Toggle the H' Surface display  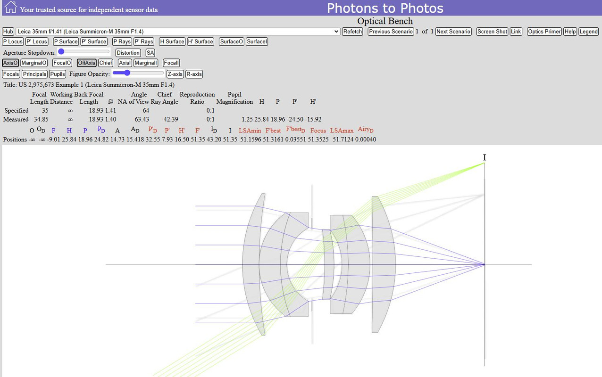tap(201, 41)
